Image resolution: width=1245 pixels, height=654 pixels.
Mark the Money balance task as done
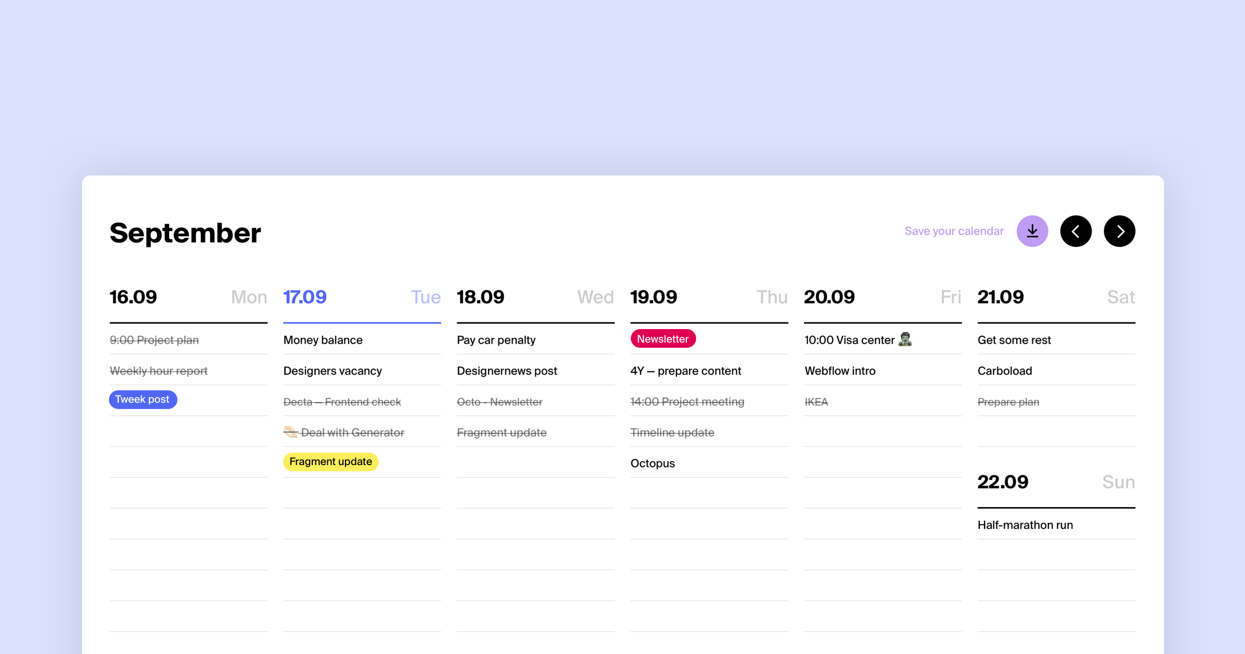(322, 339)
